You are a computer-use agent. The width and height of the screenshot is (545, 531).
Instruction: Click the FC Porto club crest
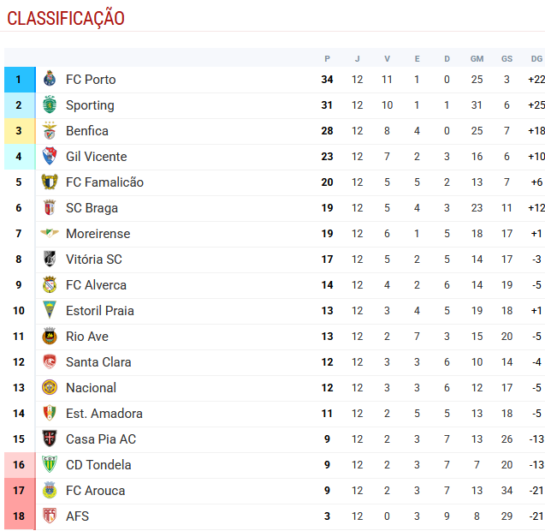(x=50, y=80)
